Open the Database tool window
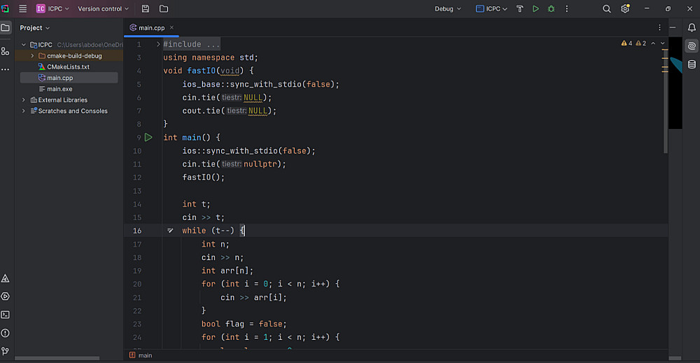The width and height of the screenshot is (700, 363). point(692,64)
